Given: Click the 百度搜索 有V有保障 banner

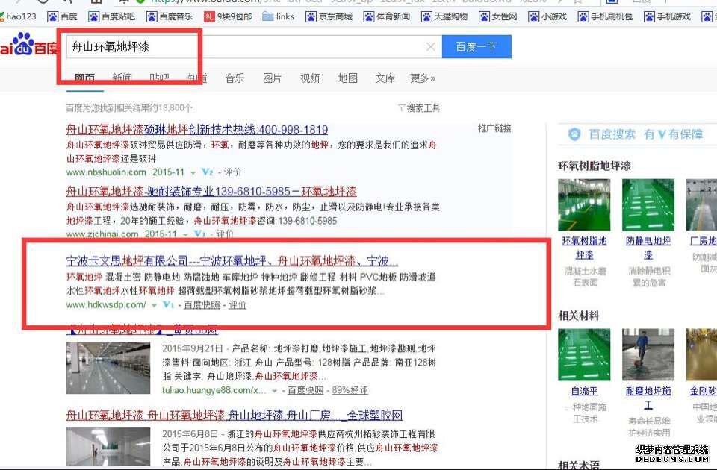Looking at the screenshot, I should pos(635,134).
